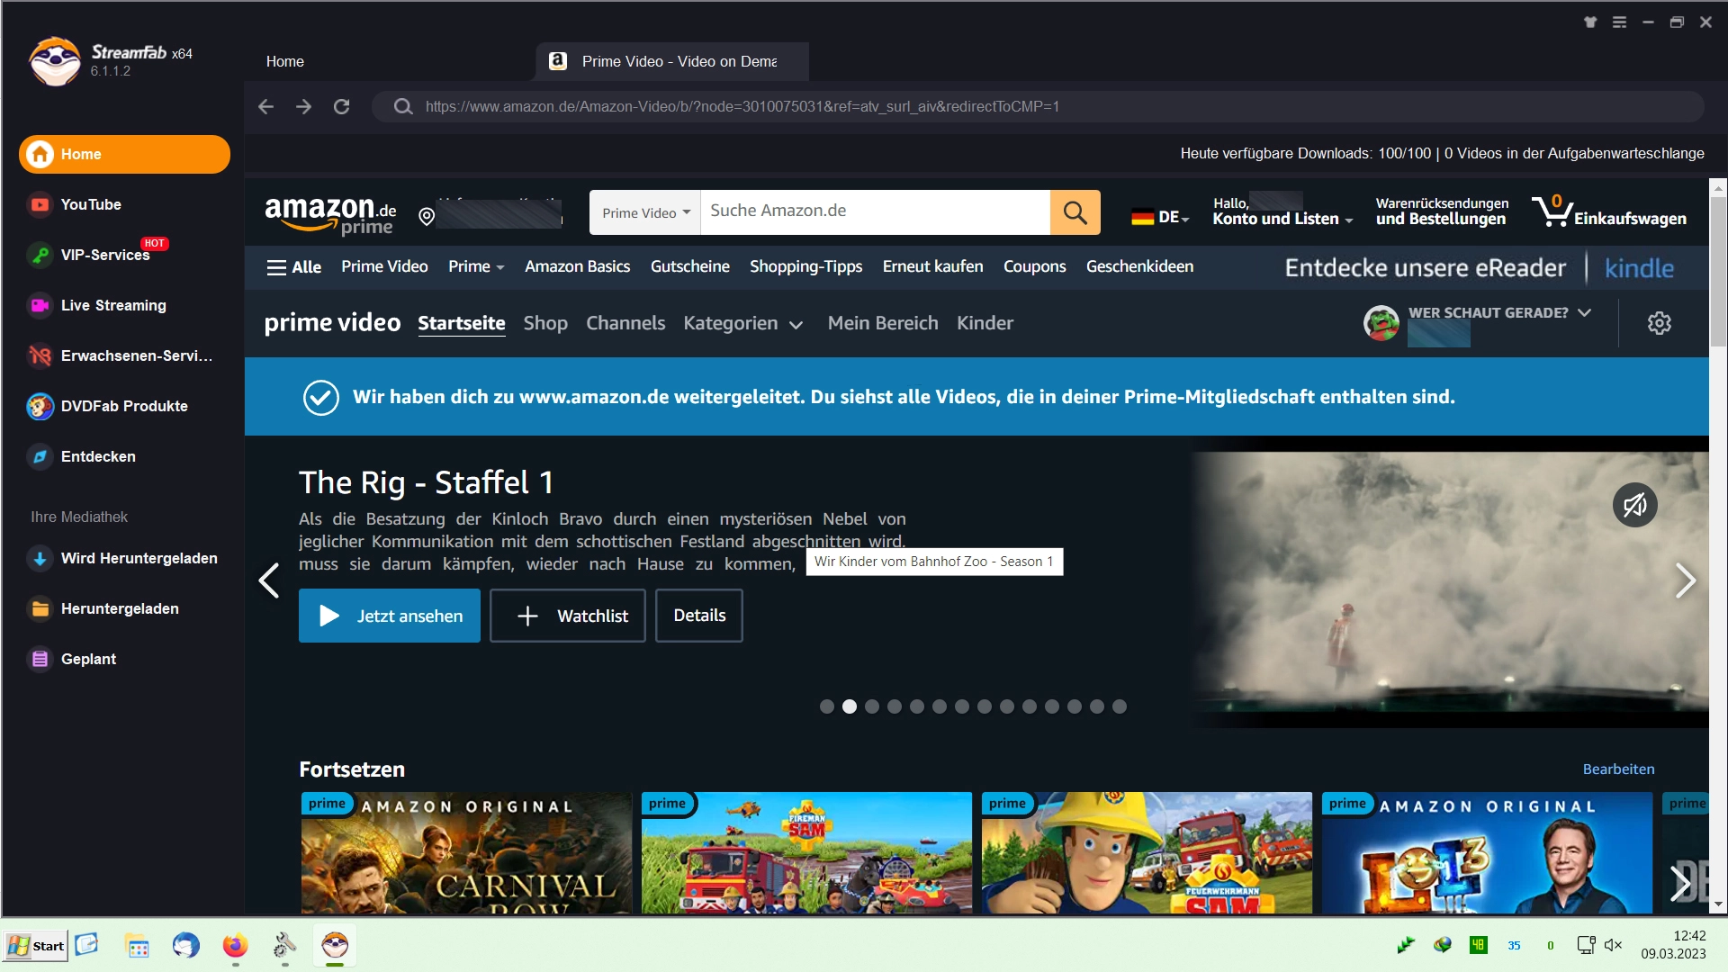Open Prime Video settings gear
The width and height of the screenshot is (1728, 972).
pos(1659,323)
